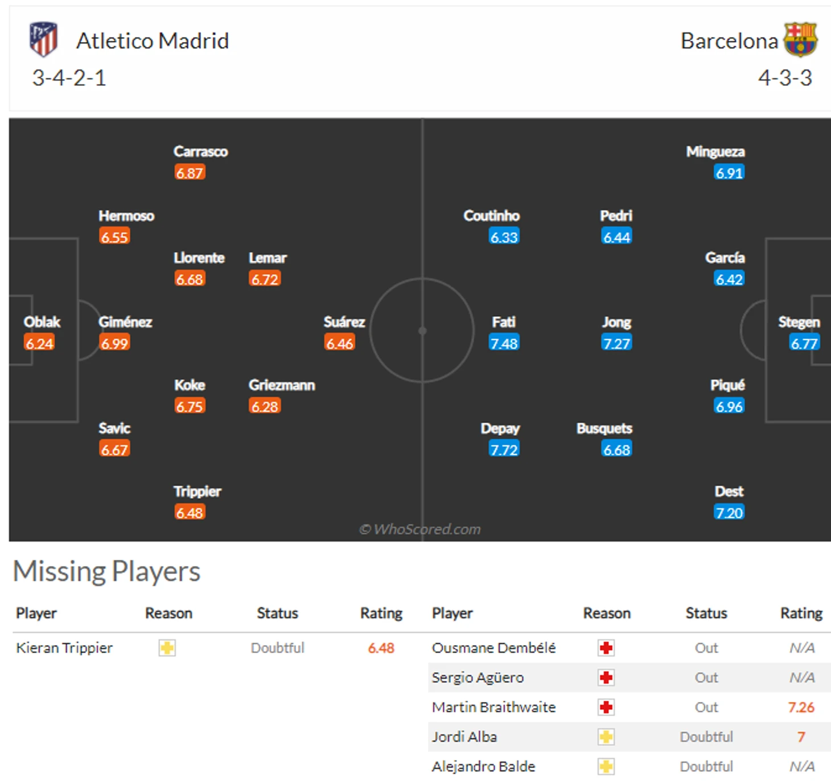Click the Barcelona Rating column header
This screenshot has height=781, width=831.
click(801, 613)
